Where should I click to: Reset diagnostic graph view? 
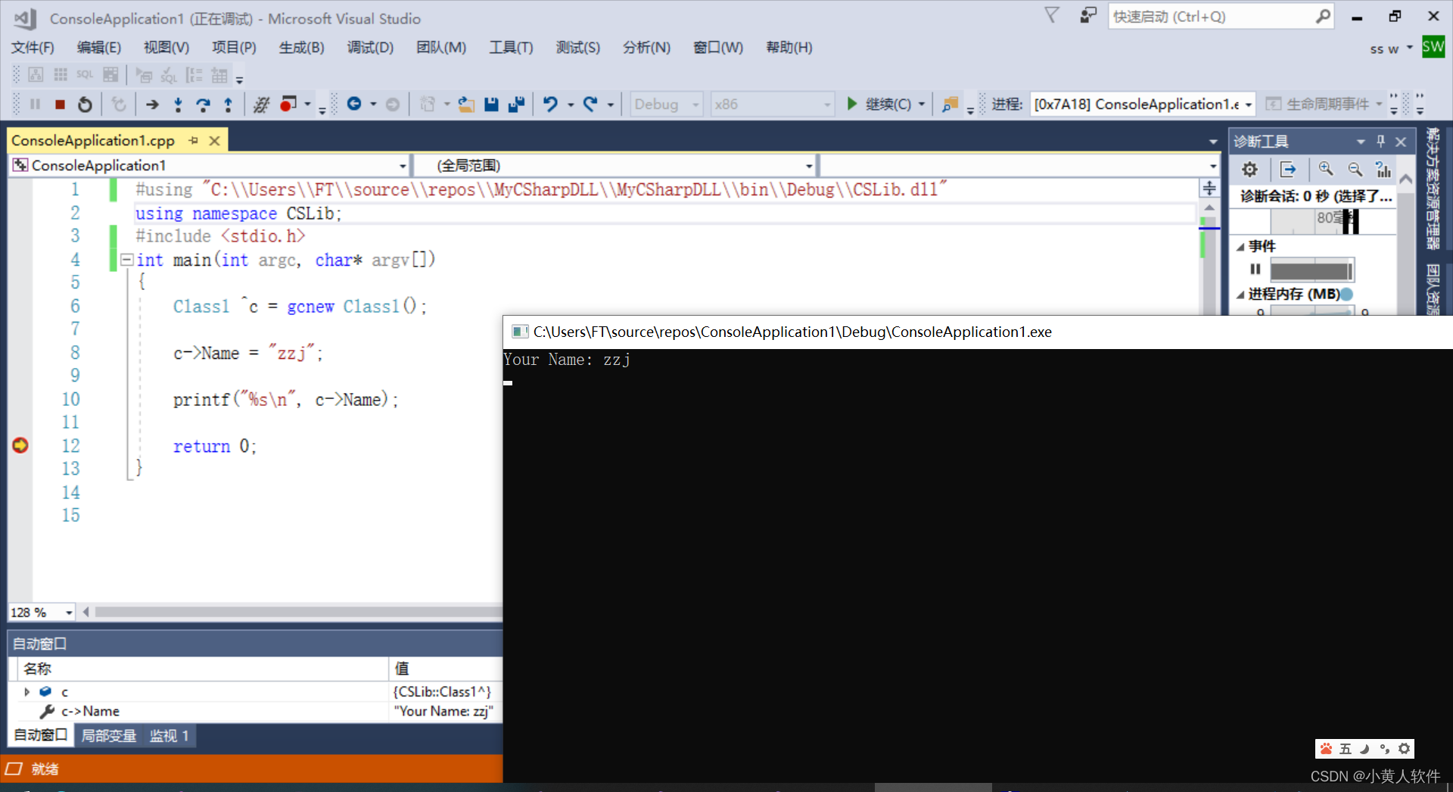(1383, 169)
